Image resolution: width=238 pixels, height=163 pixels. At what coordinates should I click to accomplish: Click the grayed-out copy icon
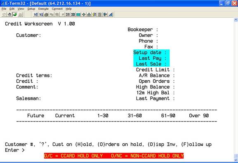tap(52, 14)
